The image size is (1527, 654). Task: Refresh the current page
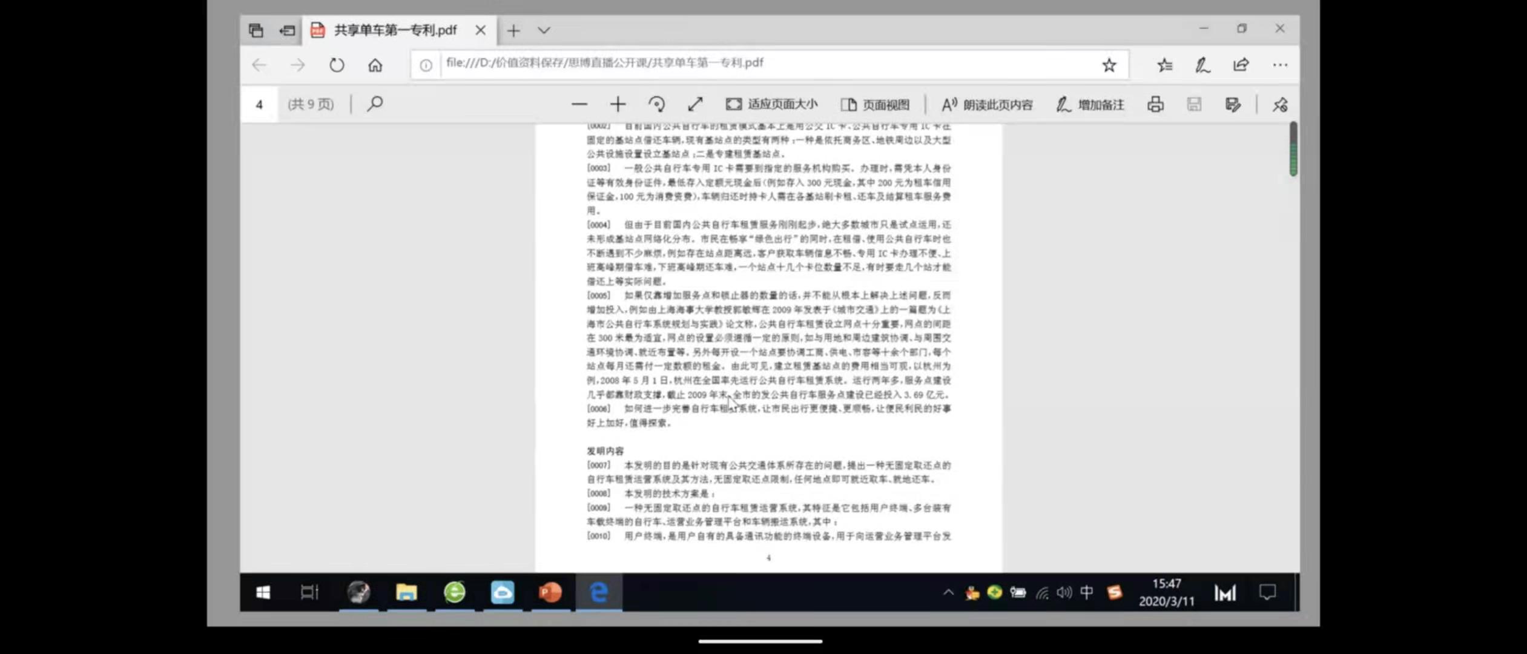pyautogui.click(x=337, y=65)
